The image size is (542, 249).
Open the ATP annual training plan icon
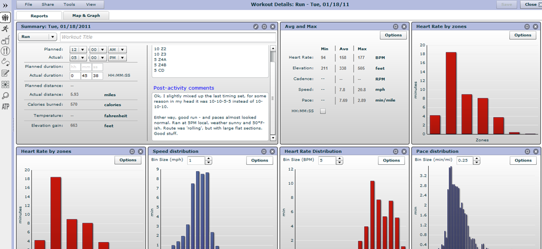(5, 106)
